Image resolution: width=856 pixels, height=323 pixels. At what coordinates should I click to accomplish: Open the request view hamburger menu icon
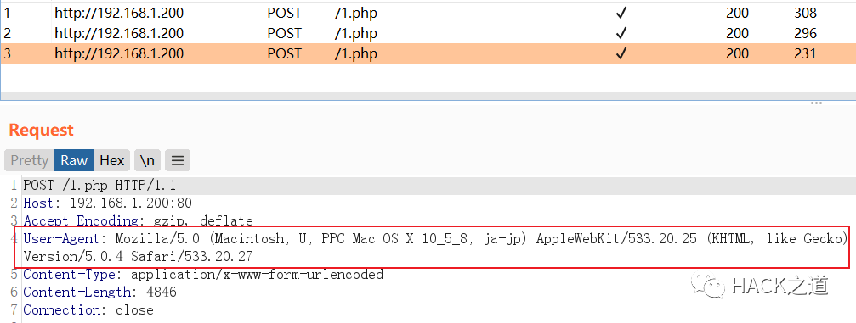(x=178, y=161)
